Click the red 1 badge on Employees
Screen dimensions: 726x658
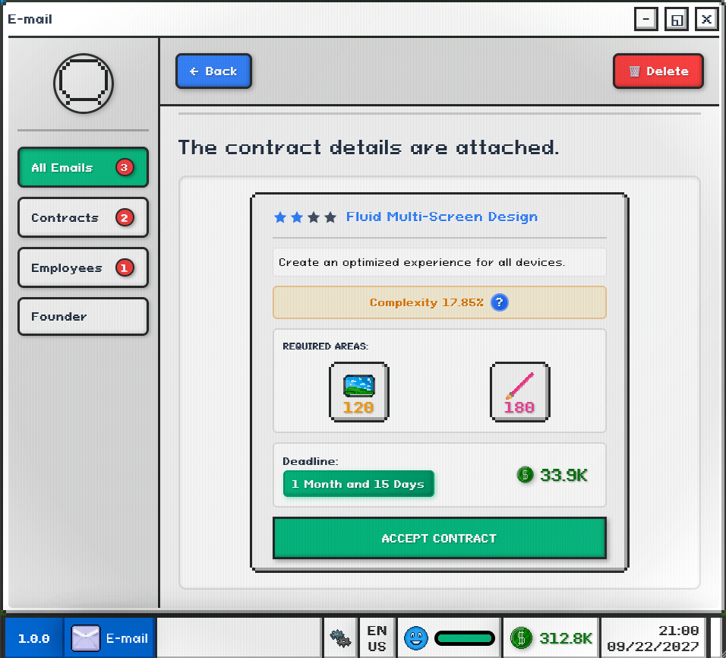click(x=124, y=267)
